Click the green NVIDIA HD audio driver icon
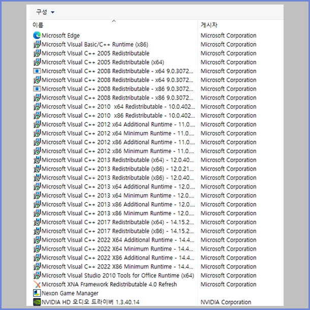The width and height of the screenshot is (310, 310). coord(37,302)
